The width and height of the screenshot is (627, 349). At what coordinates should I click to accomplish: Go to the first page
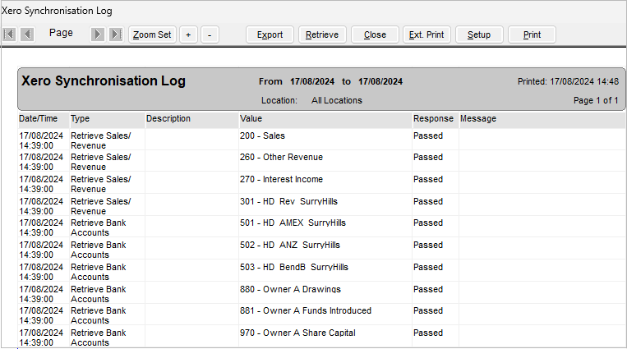coord(9,34)
